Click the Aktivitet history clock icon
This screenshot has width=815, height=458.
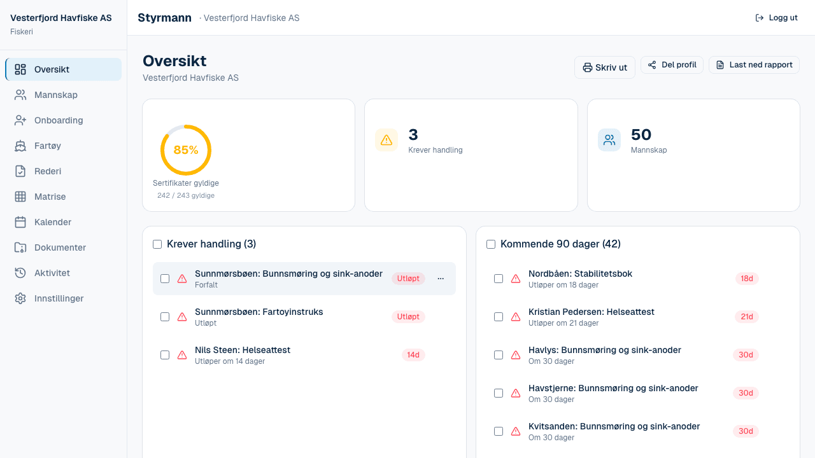pyautogui.click(x=20, y=273)
